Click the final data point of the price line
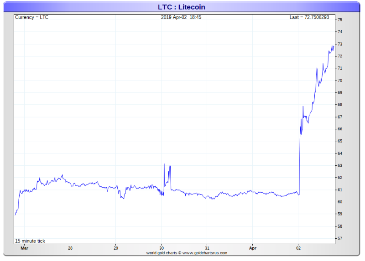365x261 pixels. pyautogui.click(x=334, y=46)
